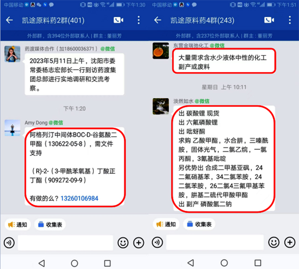Start video call in 凯途原料药4群
The width and height of the screenshot is (299, 269).
pos(269,20)
